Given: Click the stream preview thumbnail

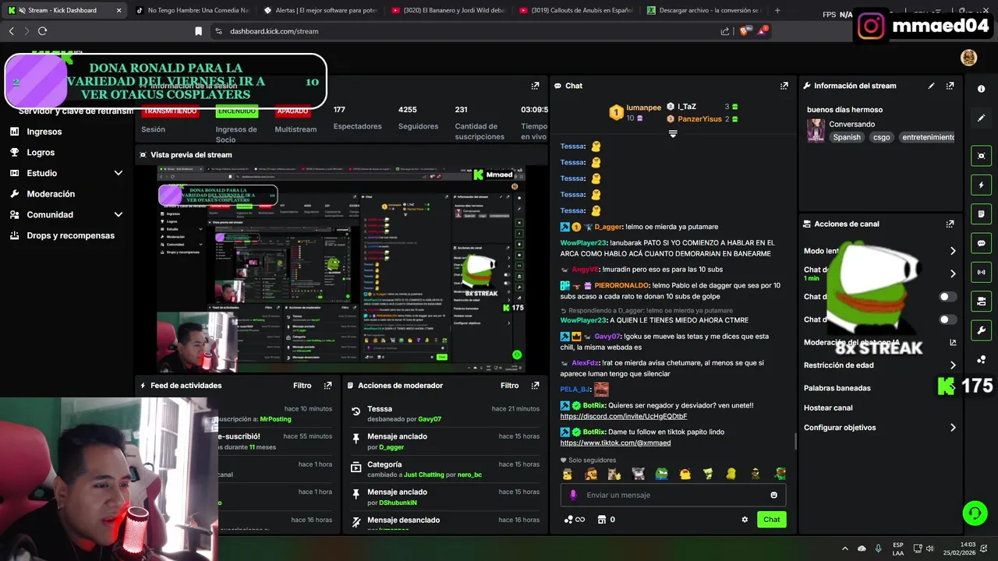Looking at the screenshot, I should coord(341,269).
